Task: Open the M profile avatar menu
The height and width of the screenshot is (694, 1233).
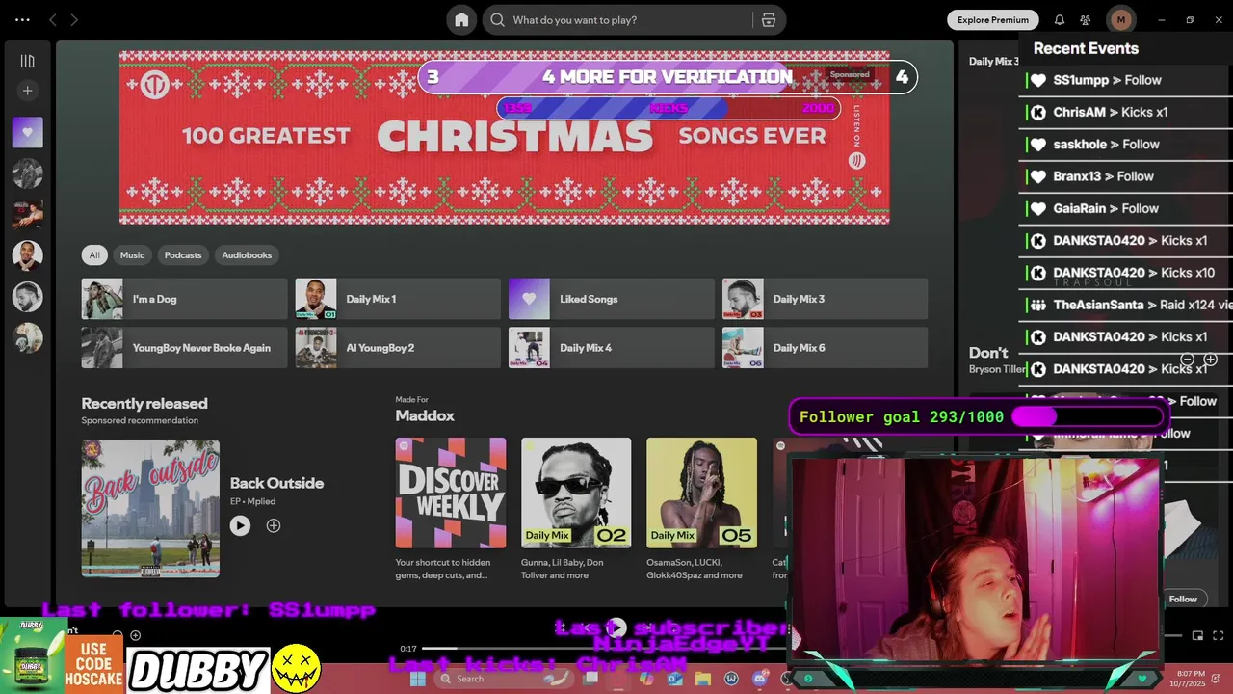Action: point(1120,20)
